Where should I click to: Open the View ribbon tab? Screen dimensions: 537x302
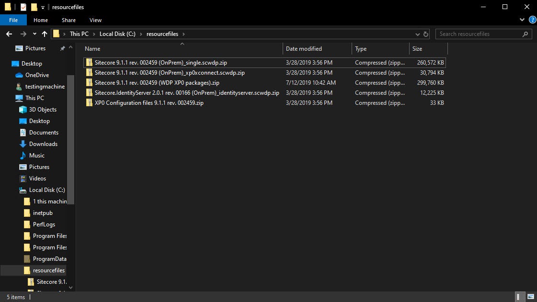coord(95,20)
